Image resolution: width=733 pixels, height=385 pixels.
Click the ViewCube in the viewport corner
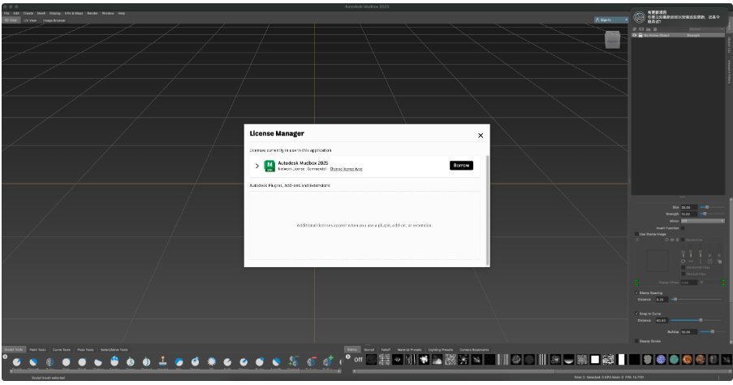[612, 41]
